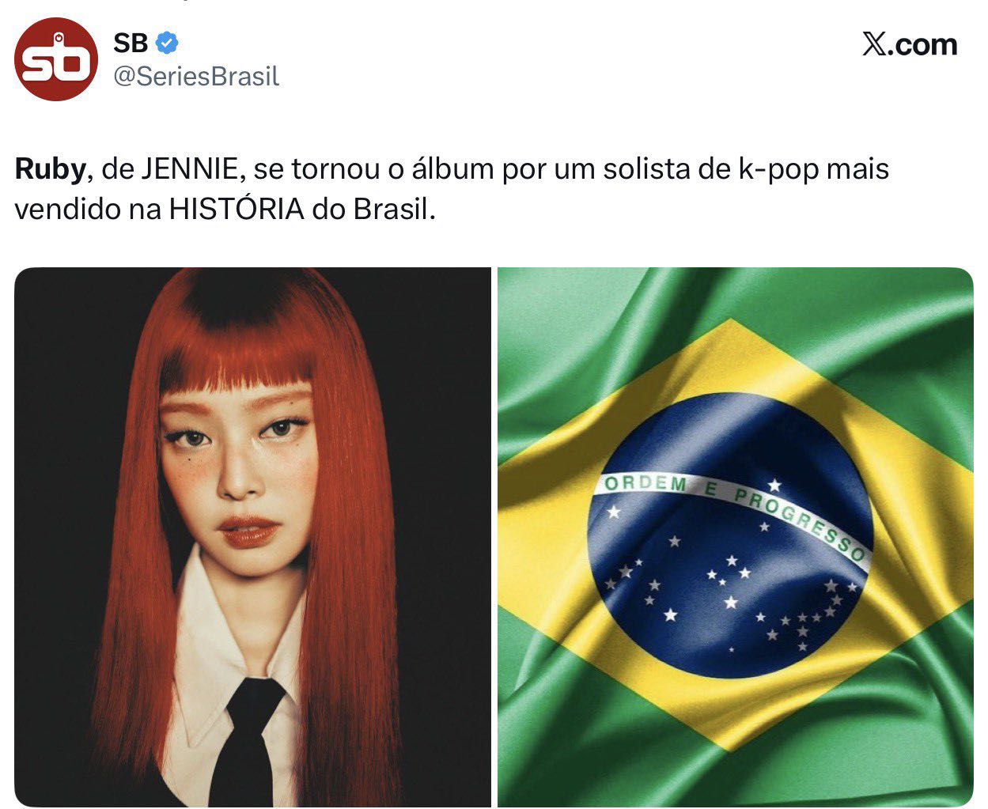This screenshot has width=988, height=809.
Task: Select the word JENNIE in the tweet text
Action: click(x=191, y=169)
